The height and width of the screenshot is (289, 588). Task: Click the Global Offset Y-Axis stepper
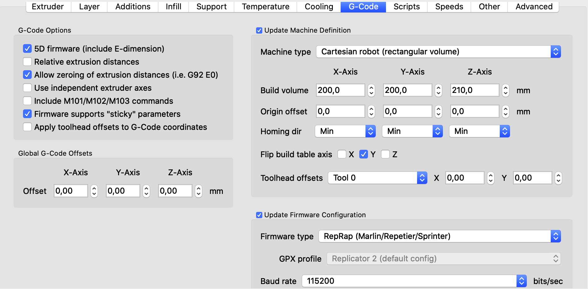click(x=146, y=191)
